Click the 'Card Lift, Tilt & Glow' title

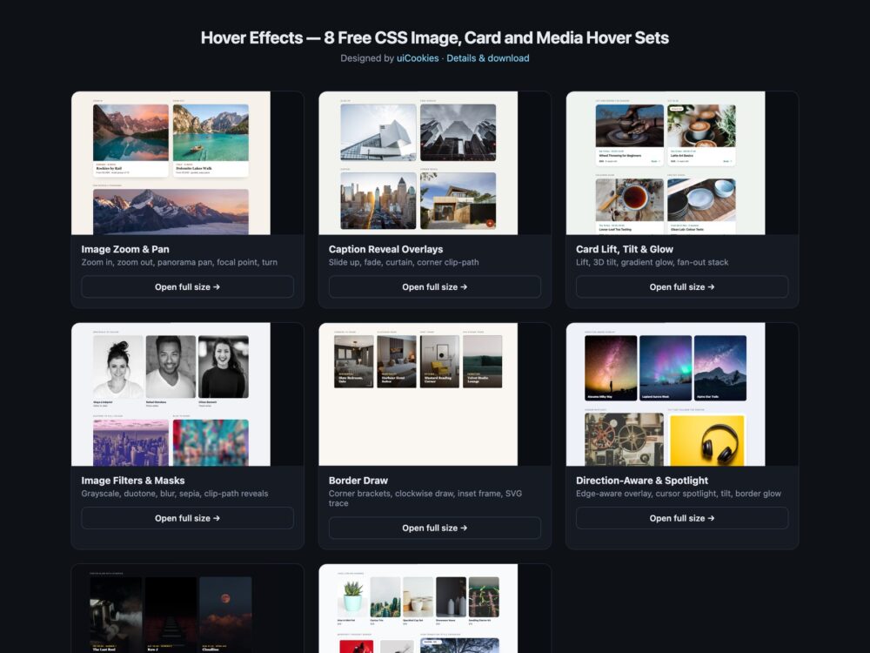[624, 249]
